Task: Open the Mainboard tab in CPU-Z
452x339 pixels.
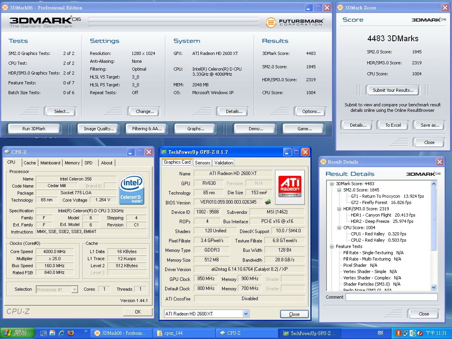Action: 51,163
